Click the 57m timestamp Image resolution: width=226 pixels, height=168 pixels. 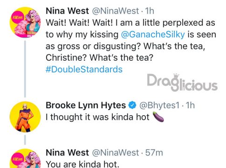click(154, 153)
